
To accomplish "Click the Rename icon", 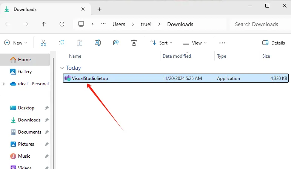I will pyautogui.click(x=98, y=43).
